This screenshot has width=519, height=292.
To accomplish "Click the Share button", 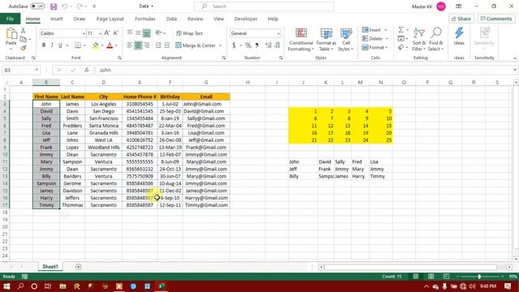I will [x=461, y=19].
